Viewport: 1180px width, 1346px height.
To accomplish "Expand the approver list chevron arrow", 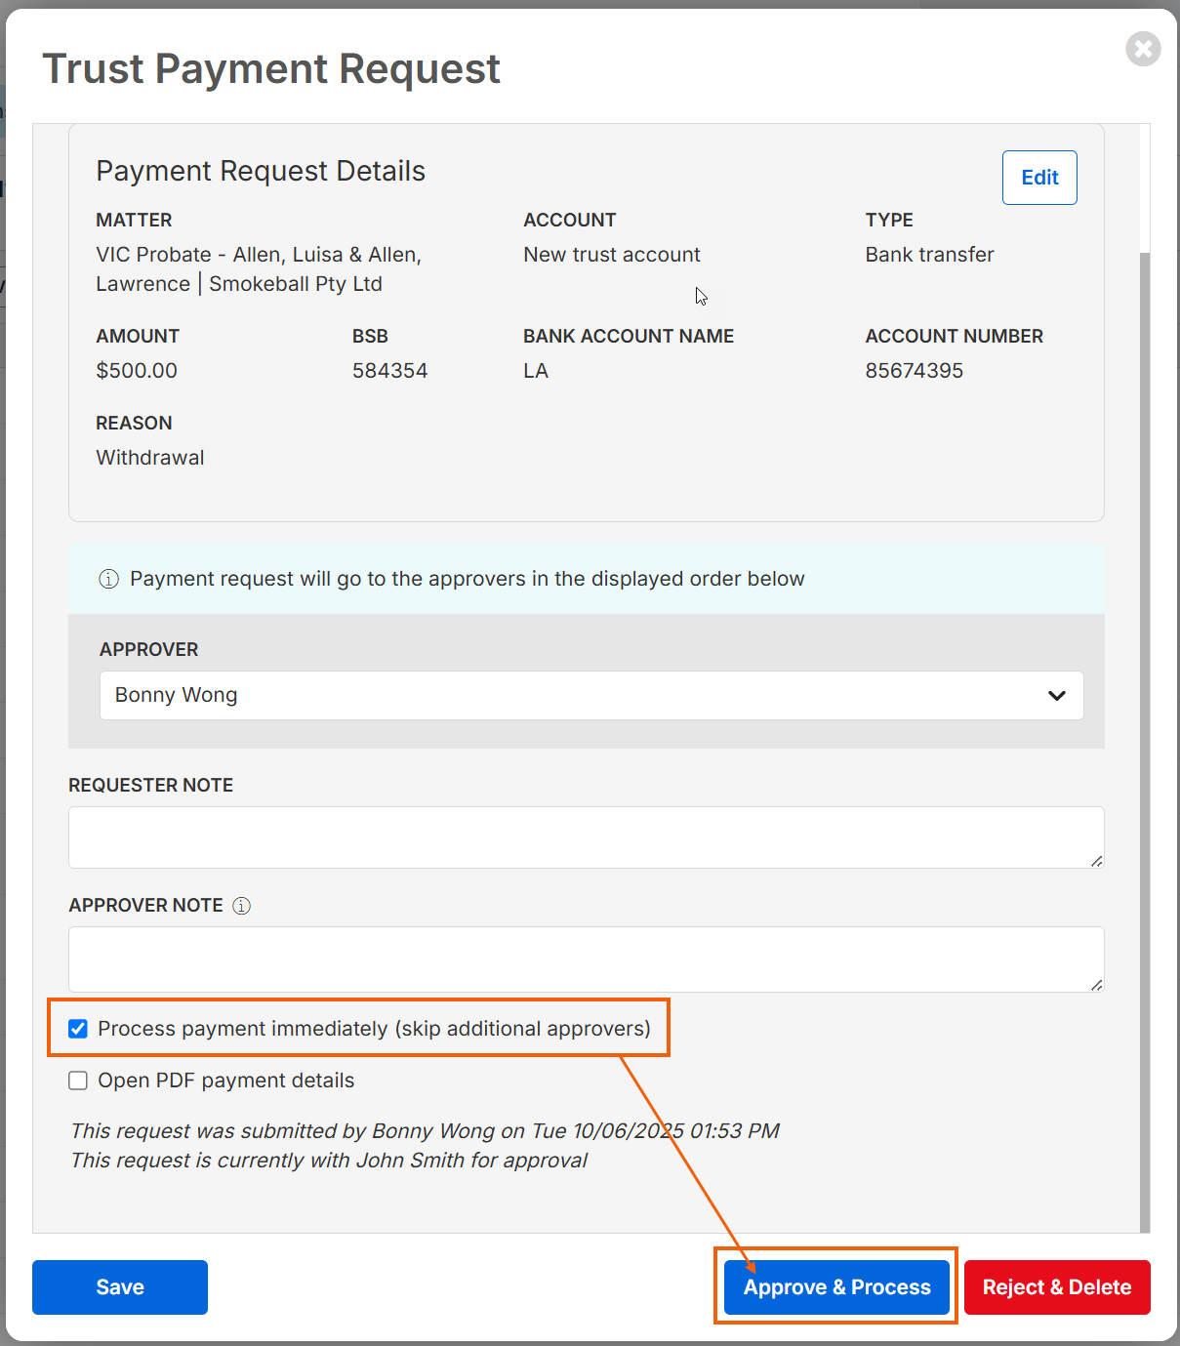I will [1056, 696].
